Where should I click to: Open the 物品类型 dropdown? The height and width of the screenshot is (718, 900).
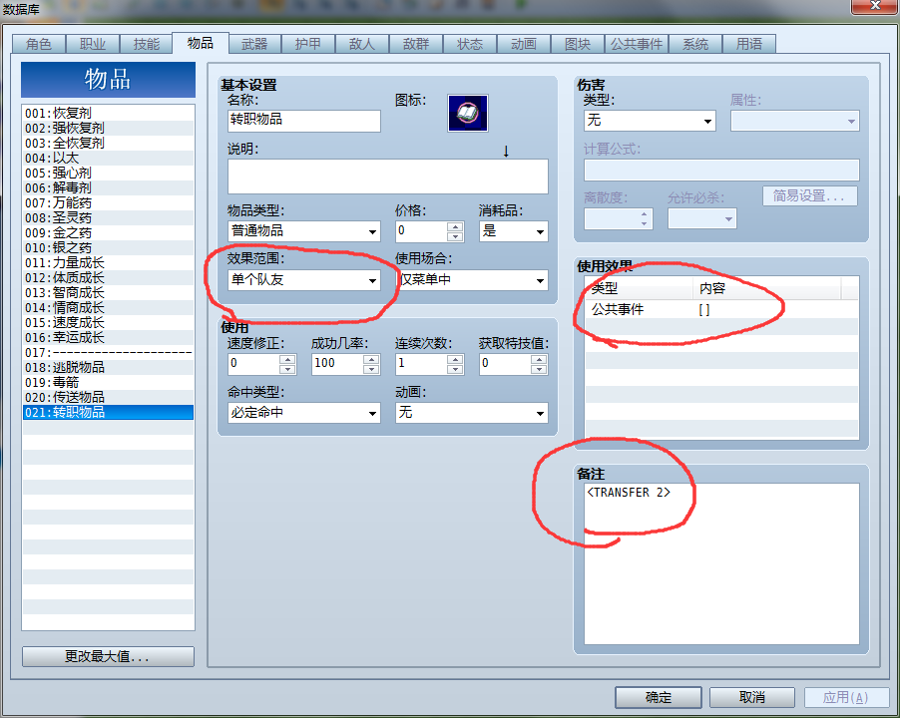(304, 231)
